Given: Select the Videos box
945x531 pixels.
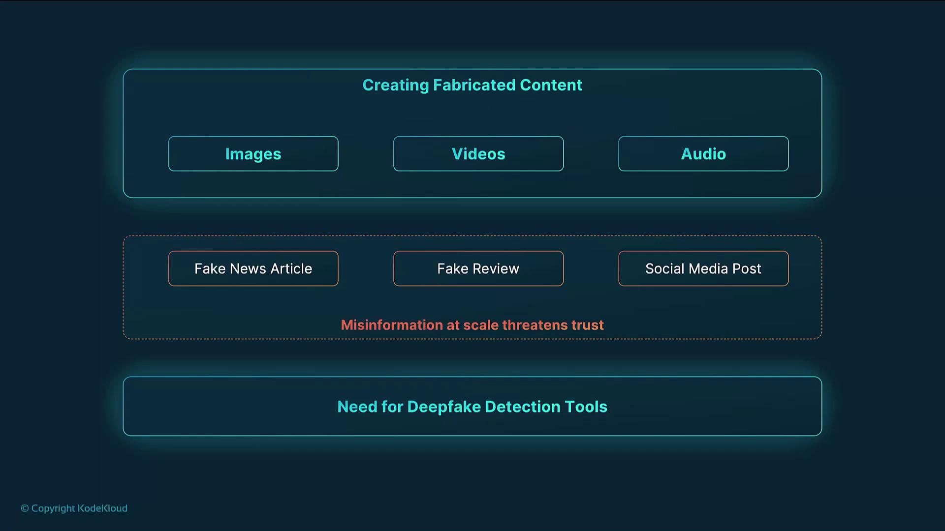Looking at the screenshot, I should 478,154.
